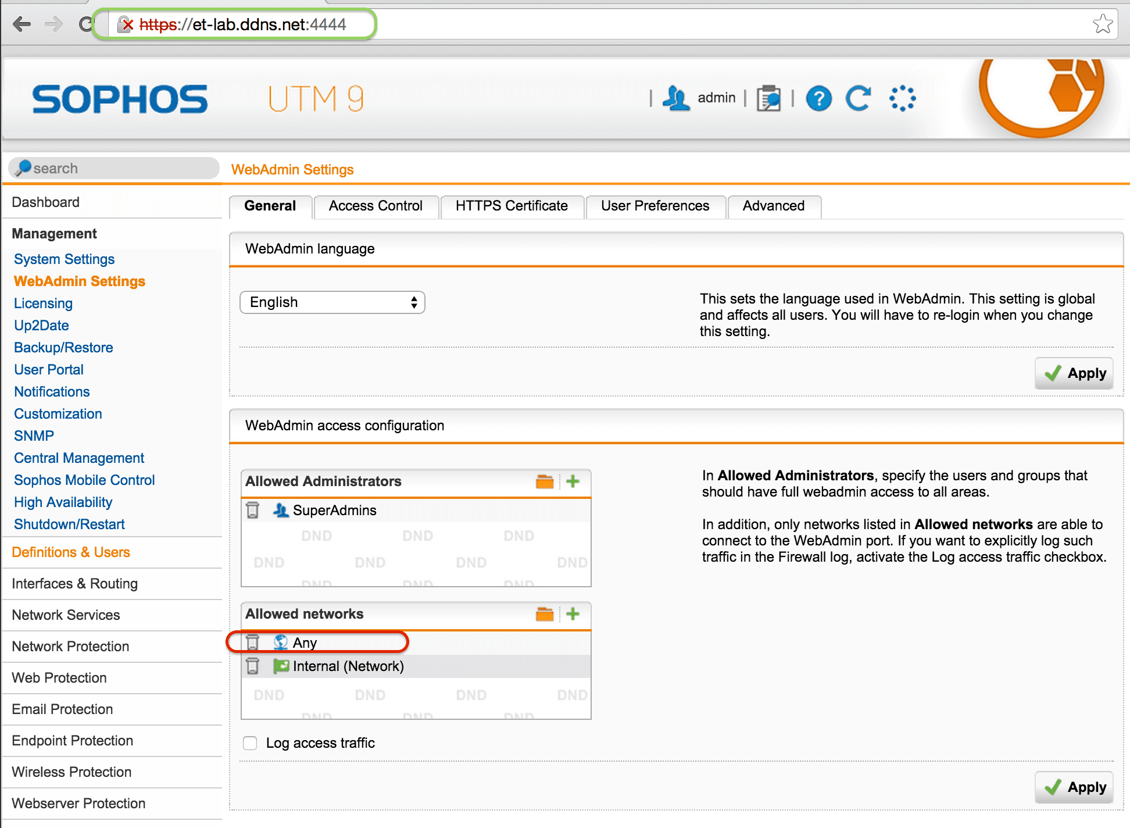Open Sophos Mobile Control
The height and width of the screenshot is (828, 1130).
84,480
